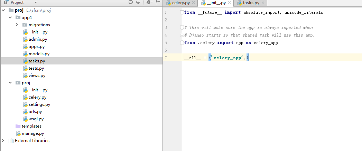Click the app1 folder icon
Screen dimensions: 362x151
[18, 18]
